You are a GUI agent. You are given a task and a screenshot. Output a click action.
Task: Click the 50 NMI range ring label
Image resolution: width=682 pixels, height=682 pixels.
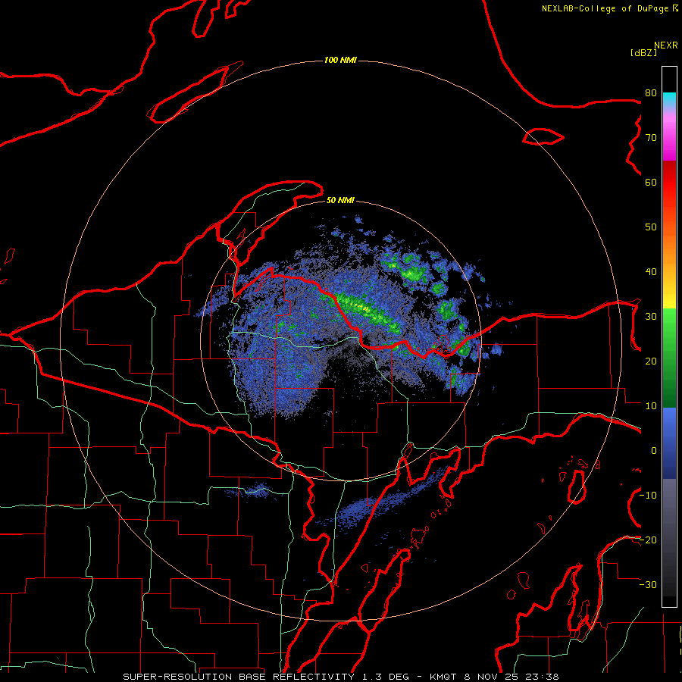340,200
